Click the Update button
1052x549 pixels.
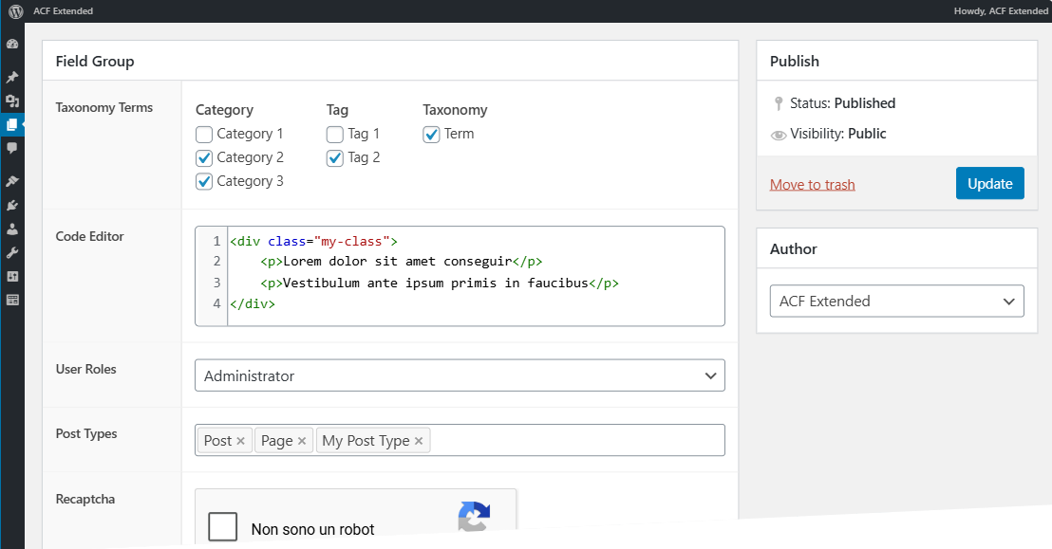tap(990, 183)
